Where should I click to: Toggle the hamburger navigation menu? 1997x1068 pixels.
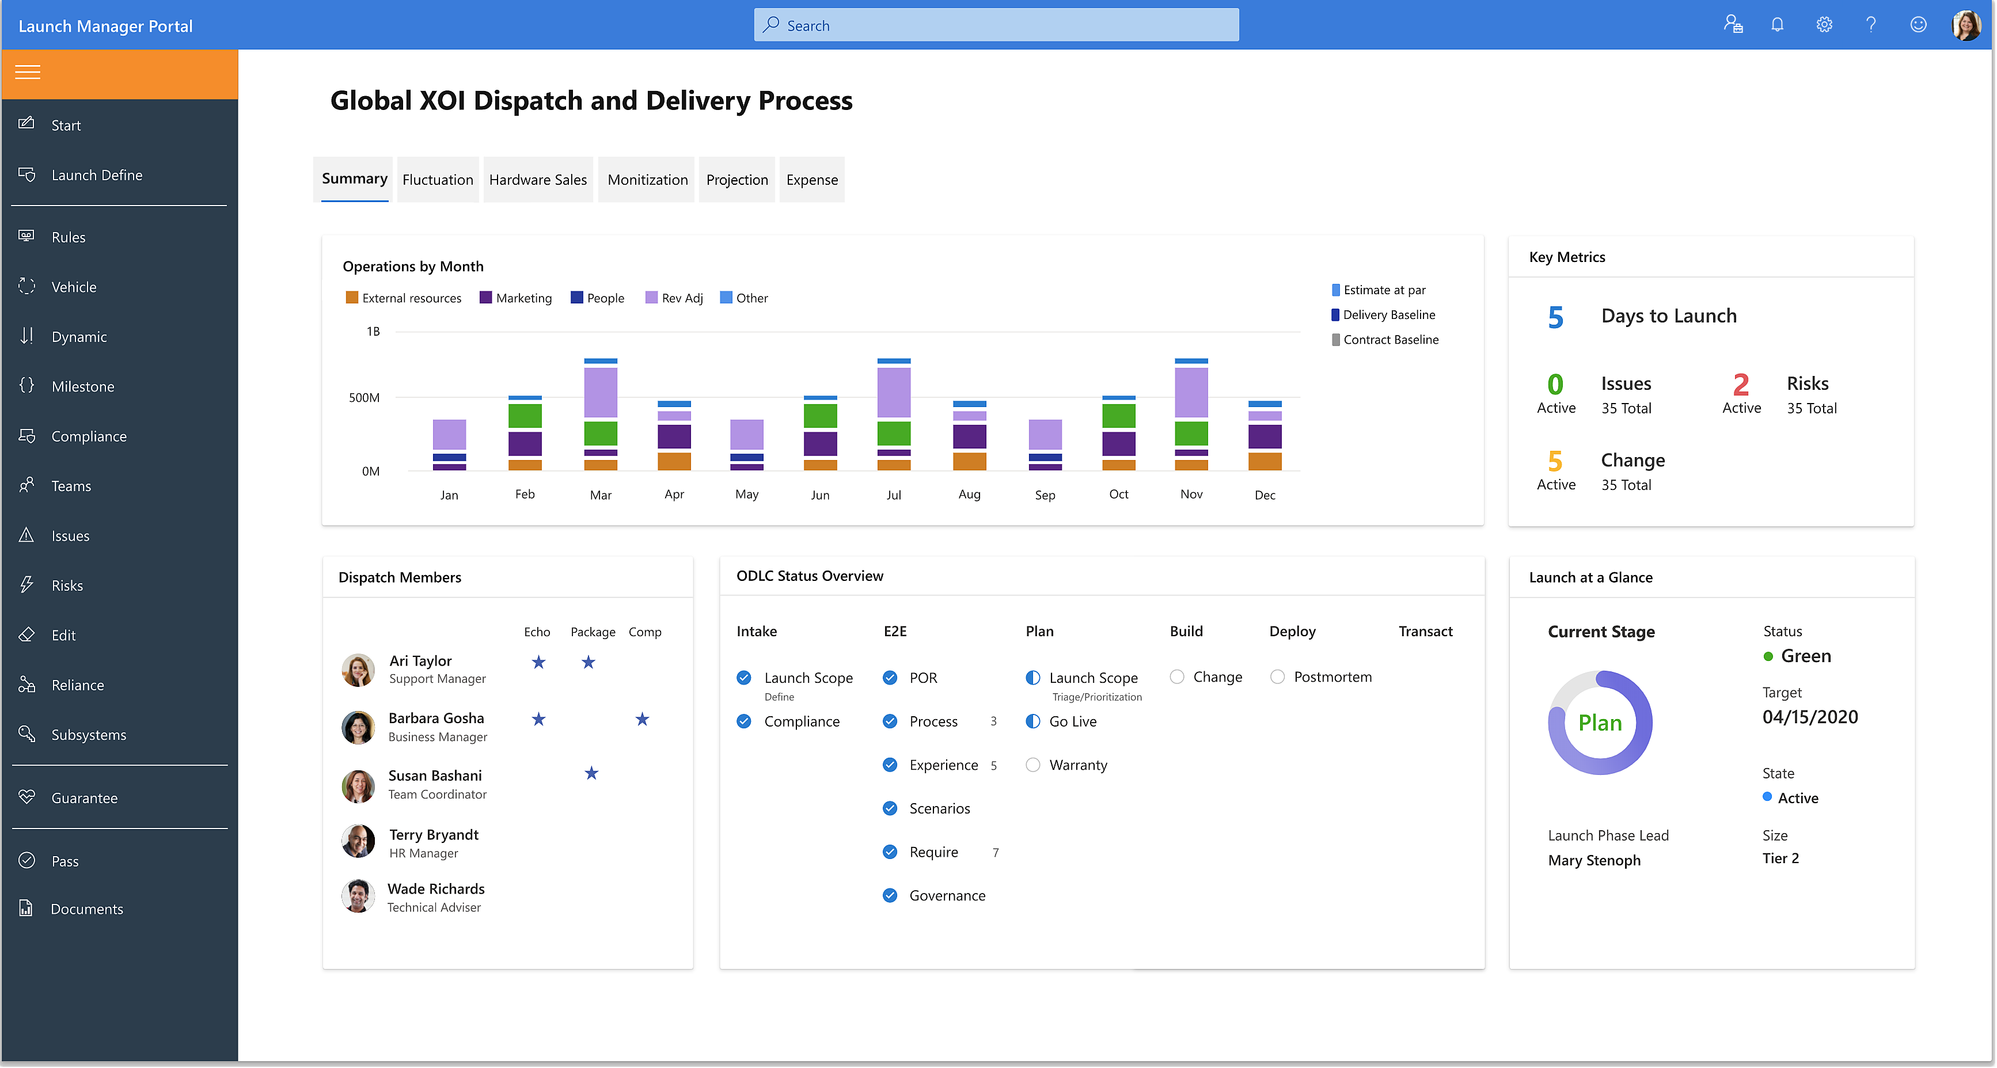tap(28, 72)
